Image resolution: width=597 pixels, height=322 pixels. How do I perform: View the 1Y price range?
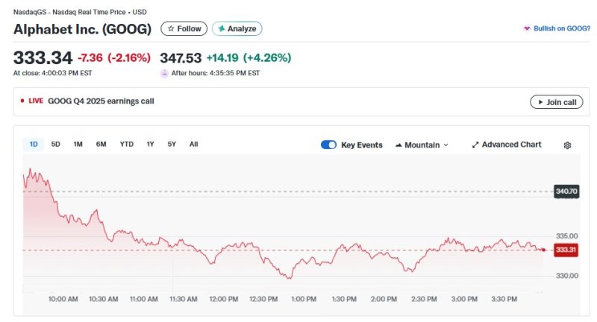pos(150,144)
